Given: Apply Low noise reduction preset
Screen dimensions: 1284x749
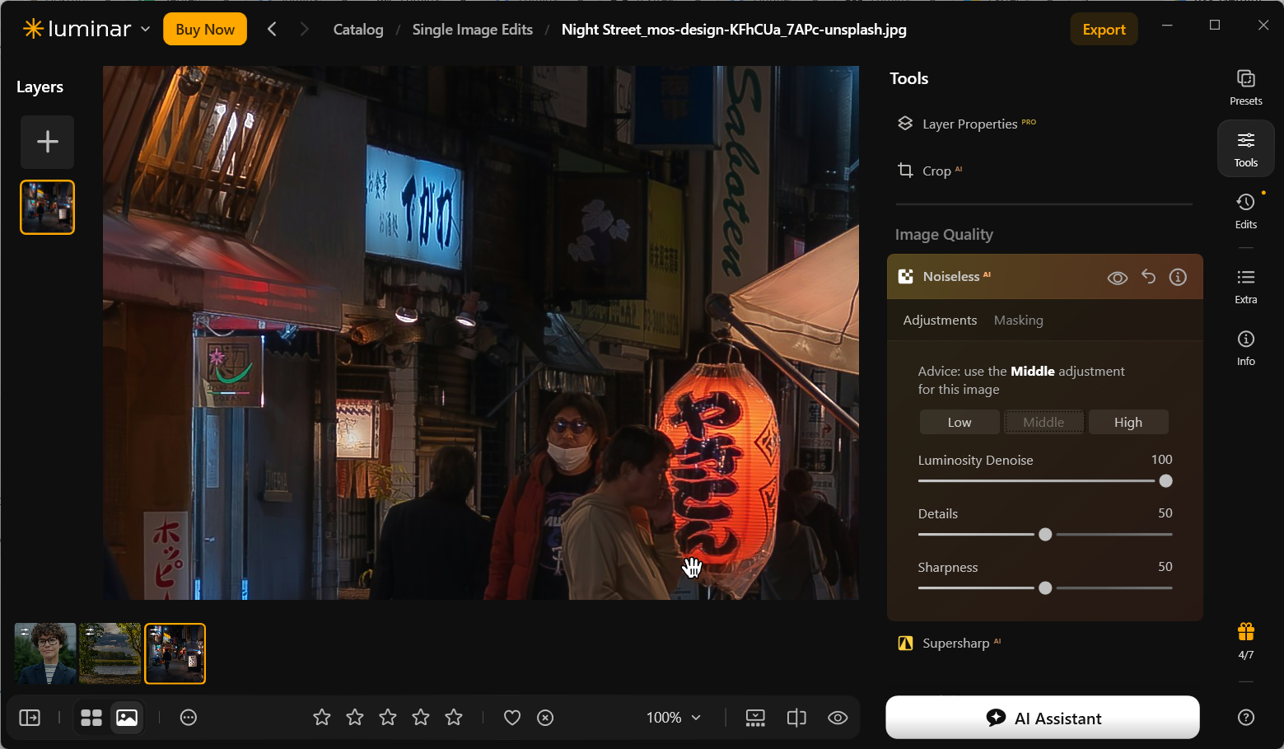Looking at the screenshot, I should click(959, 422).
